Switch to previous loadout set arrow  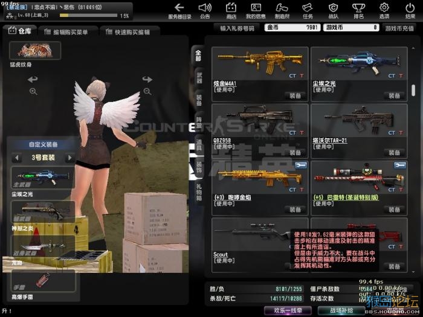point(17,158)
